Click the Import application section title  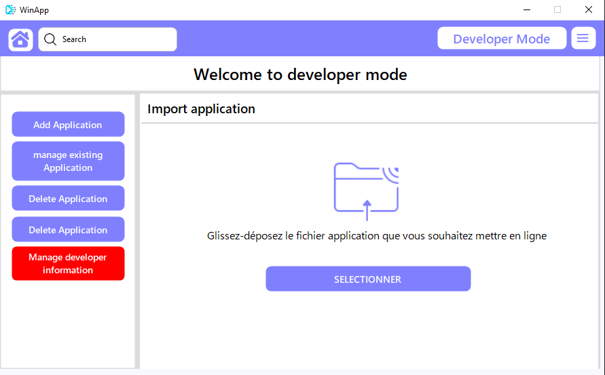pos(201,109)
